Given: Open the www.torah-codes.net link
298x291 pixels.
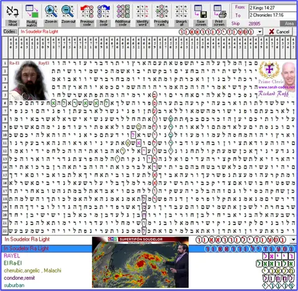Looking at the screenshot, I should point(276,87).
